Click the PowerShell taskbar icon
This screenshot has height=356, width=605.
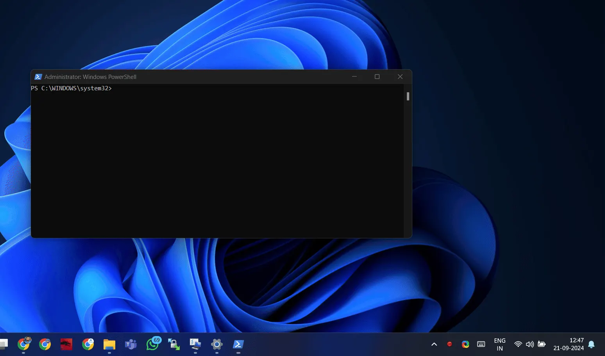[238, 344]
